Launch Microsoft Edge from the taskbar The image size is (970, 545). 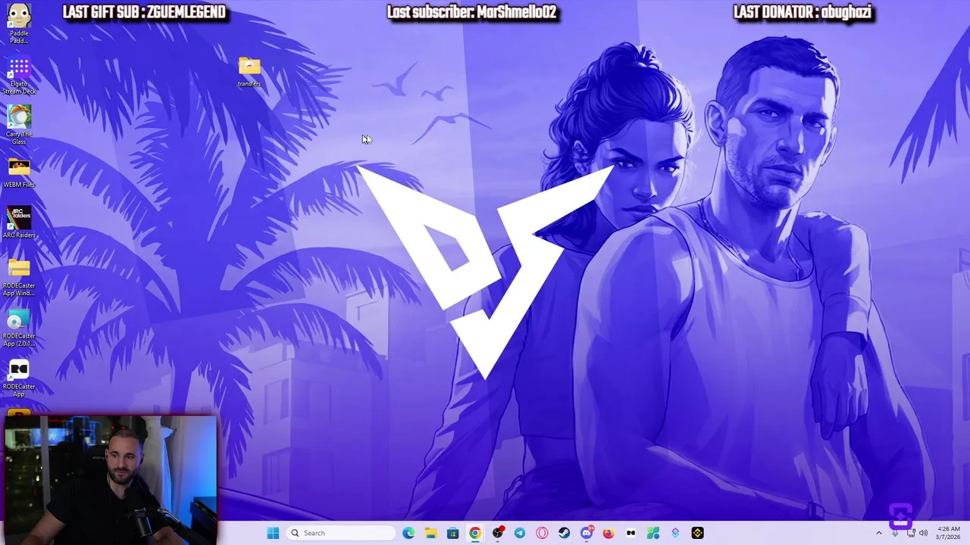click(x=408, y=533)
